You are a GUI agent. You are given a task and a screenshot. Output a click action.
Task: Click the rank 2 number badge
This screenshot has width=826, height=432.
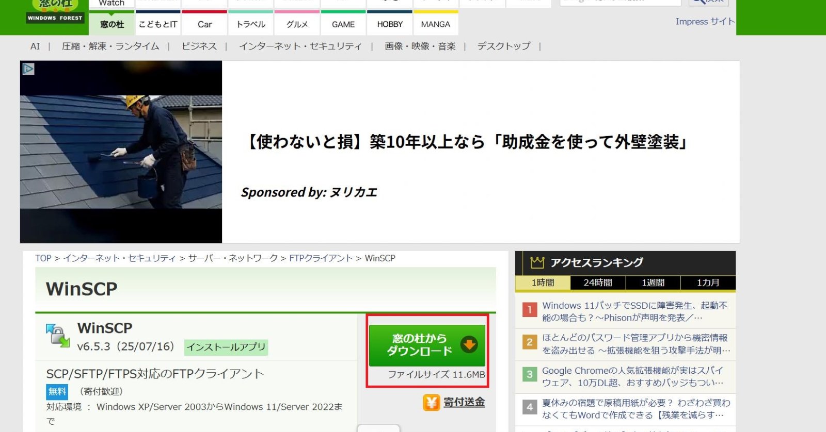click(x=530, y=342)
